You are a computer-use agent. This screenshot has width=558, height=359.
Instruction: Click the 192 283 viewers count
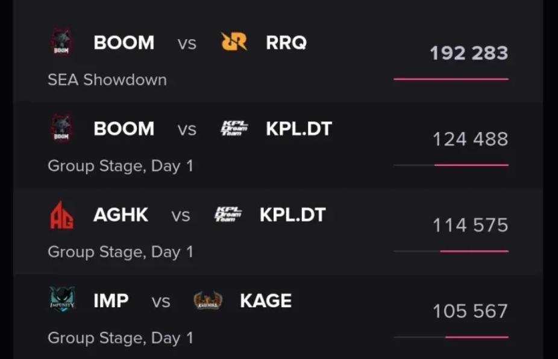pos(469,54)
